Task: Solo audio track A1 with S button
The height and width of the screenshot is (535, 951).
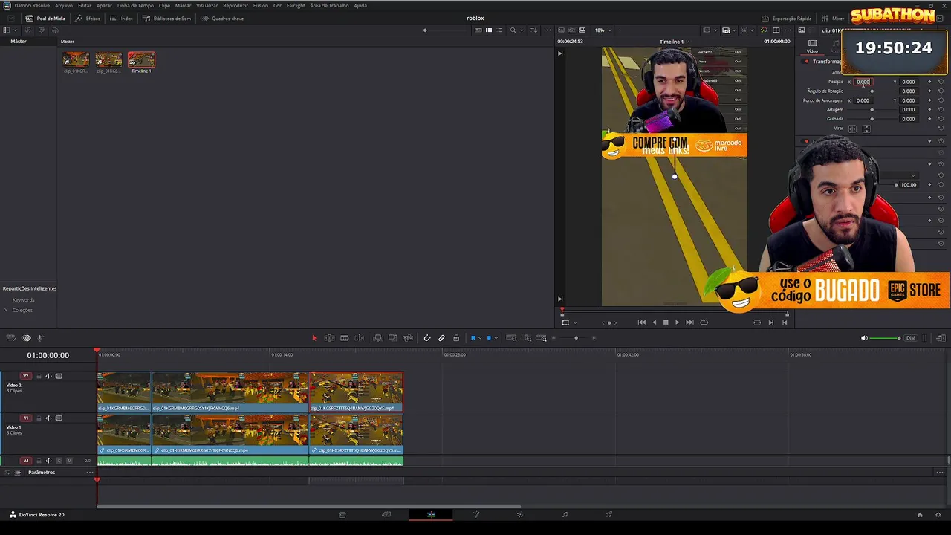Action: (59, 461)
